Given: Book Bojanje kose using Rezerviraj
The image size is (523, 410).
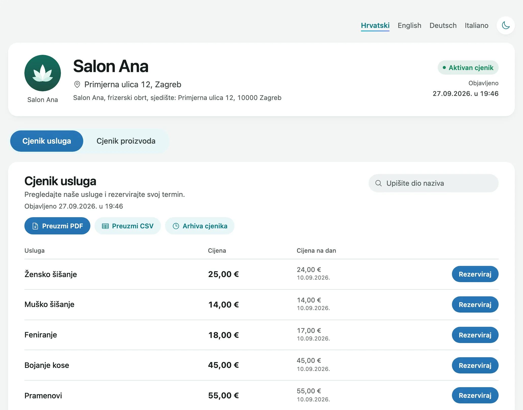Looking at the screenshot, I should point(475,365).
